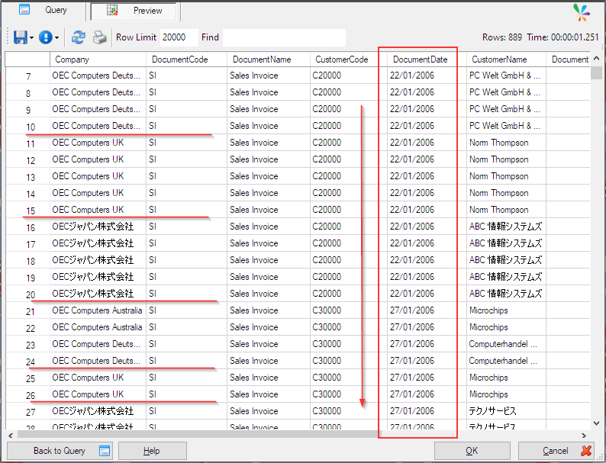Click row 16 OECジャパン株式会社 company cell
The image size is (606, 463).
click(x=98, y=227)
